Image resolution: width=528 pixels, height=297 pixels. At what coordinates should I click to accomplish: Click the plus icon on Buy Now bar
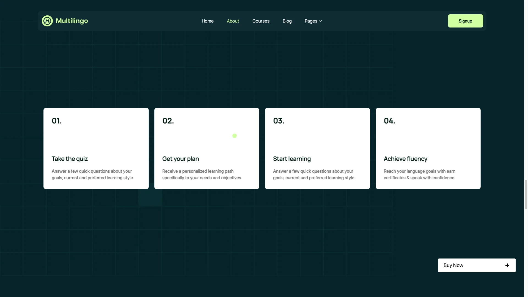pyautogui.click(x=507, y=265)
